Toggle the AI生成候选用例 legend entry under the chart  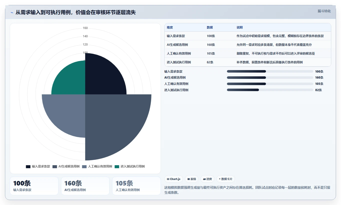pos(66,166)
